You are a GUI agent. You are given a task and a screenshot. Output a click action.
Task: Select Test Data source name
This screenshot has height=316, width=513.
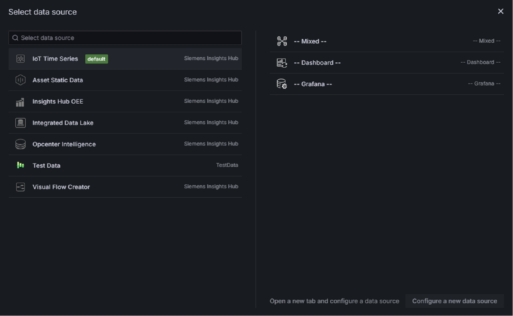46,166
